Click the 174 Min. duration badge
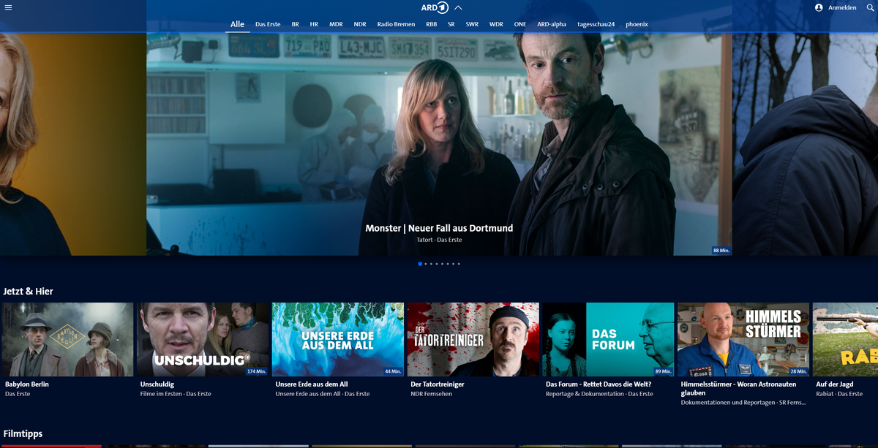878x448 pixels. (257, 371)
